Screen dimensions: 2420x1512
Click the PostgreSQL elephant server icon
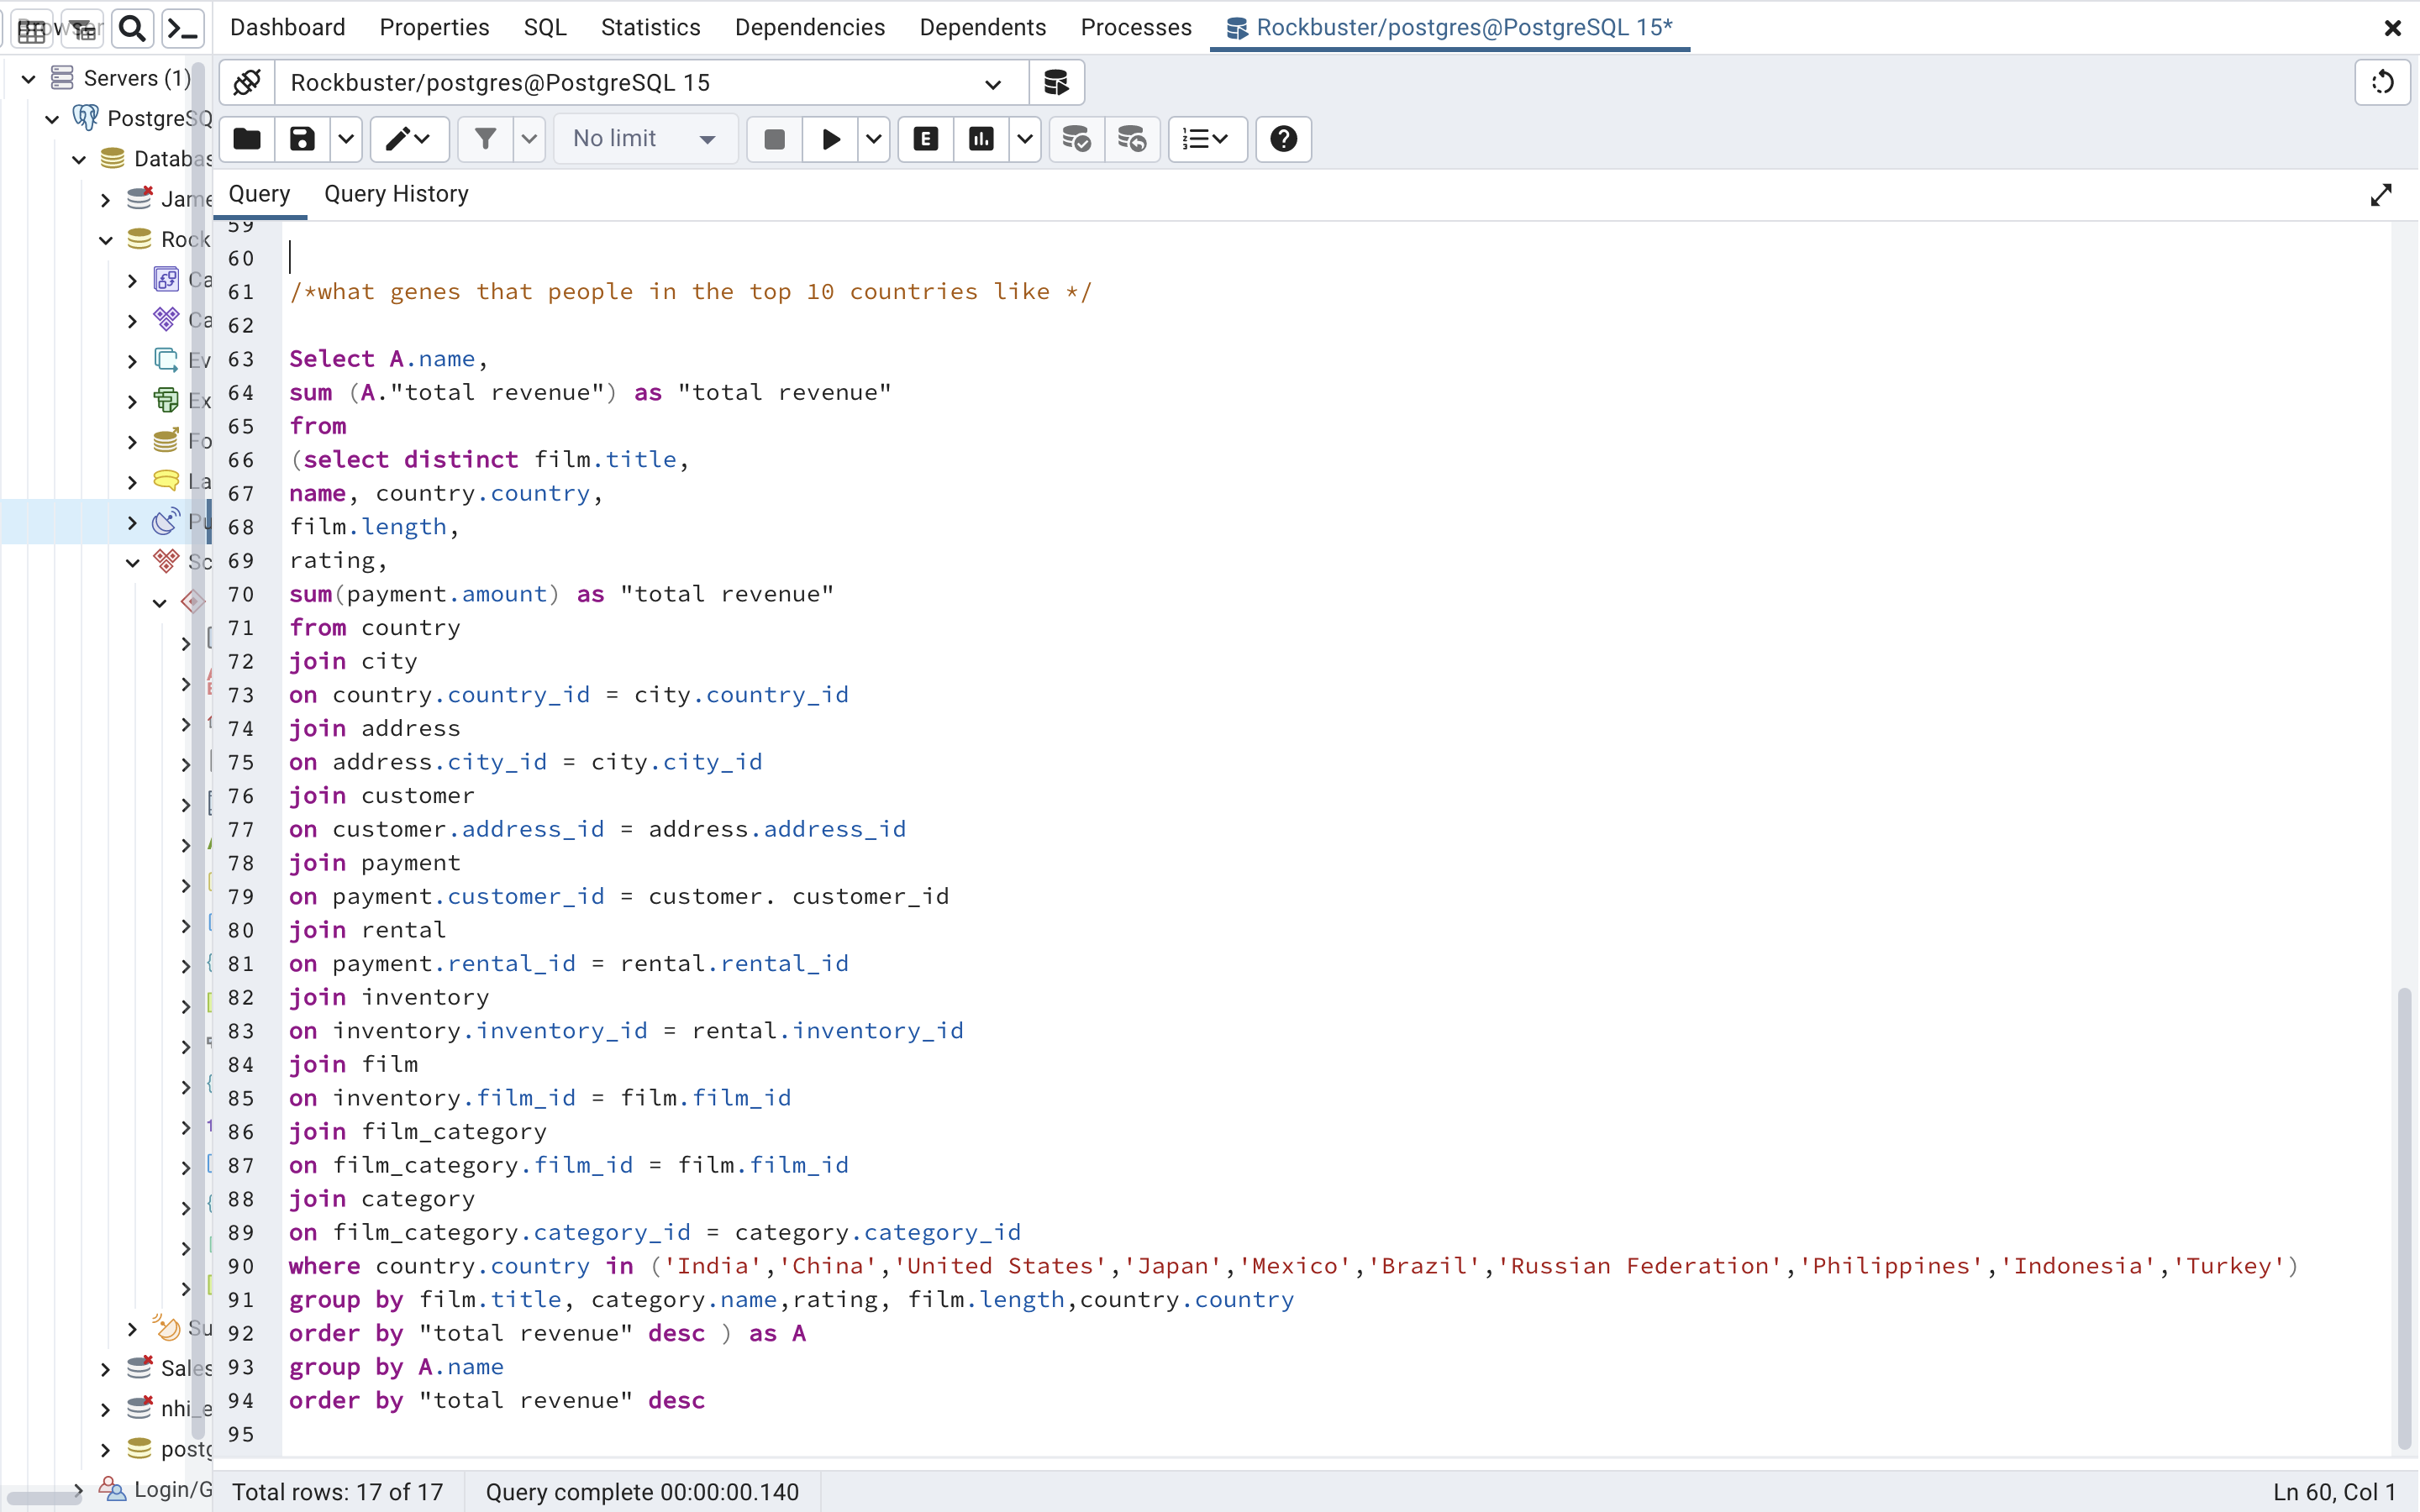coord(86,118)
